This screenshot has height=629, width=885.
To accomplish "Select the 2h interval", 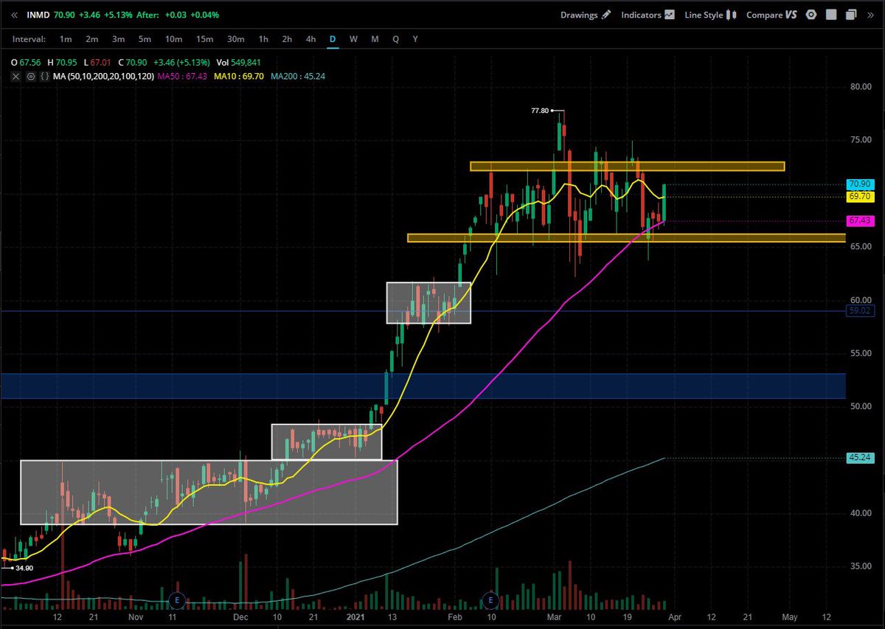I will tap(288, 39).
